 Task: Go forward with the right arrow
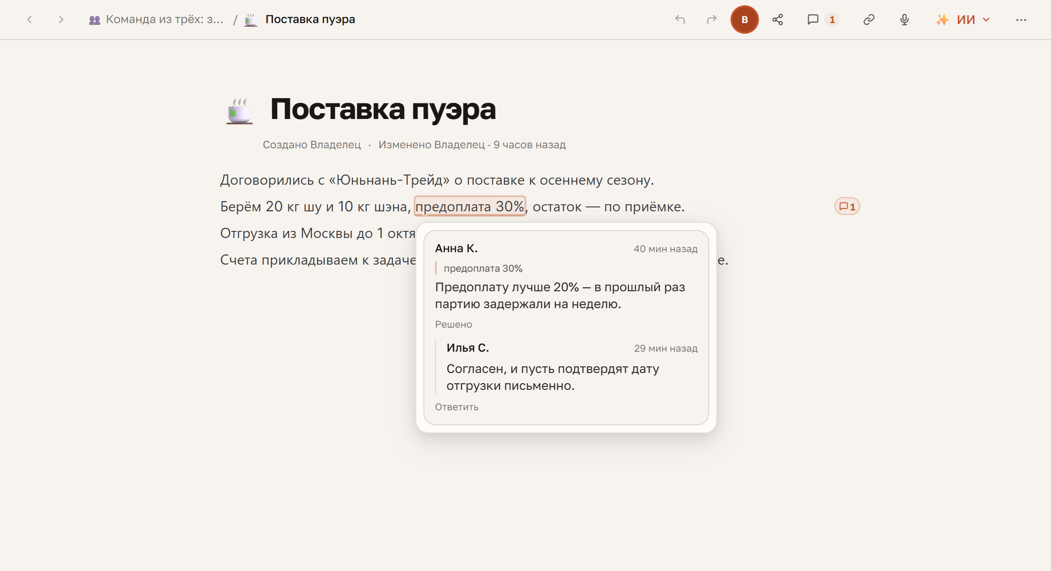pos(61,20)
